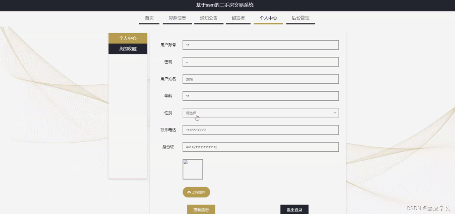
Task: Click into the 密码 field
Action: coord(261,62)
